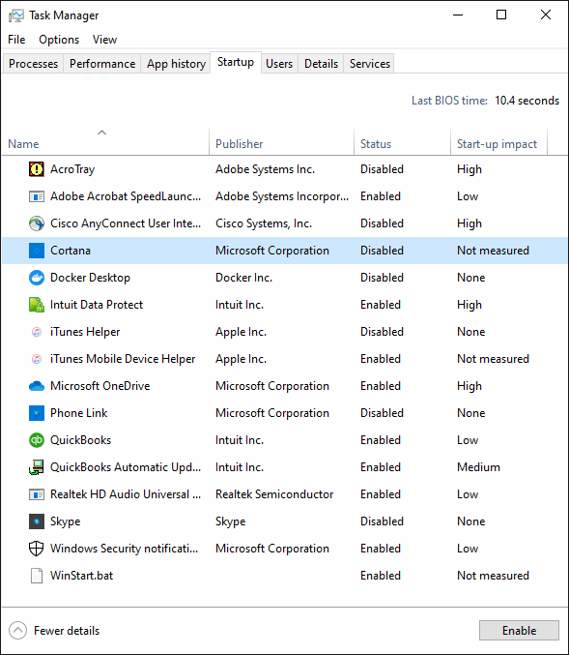The image size is (569, 655).
Task: Click the Docker Inc. publisher cell
Action: (244, 278)
